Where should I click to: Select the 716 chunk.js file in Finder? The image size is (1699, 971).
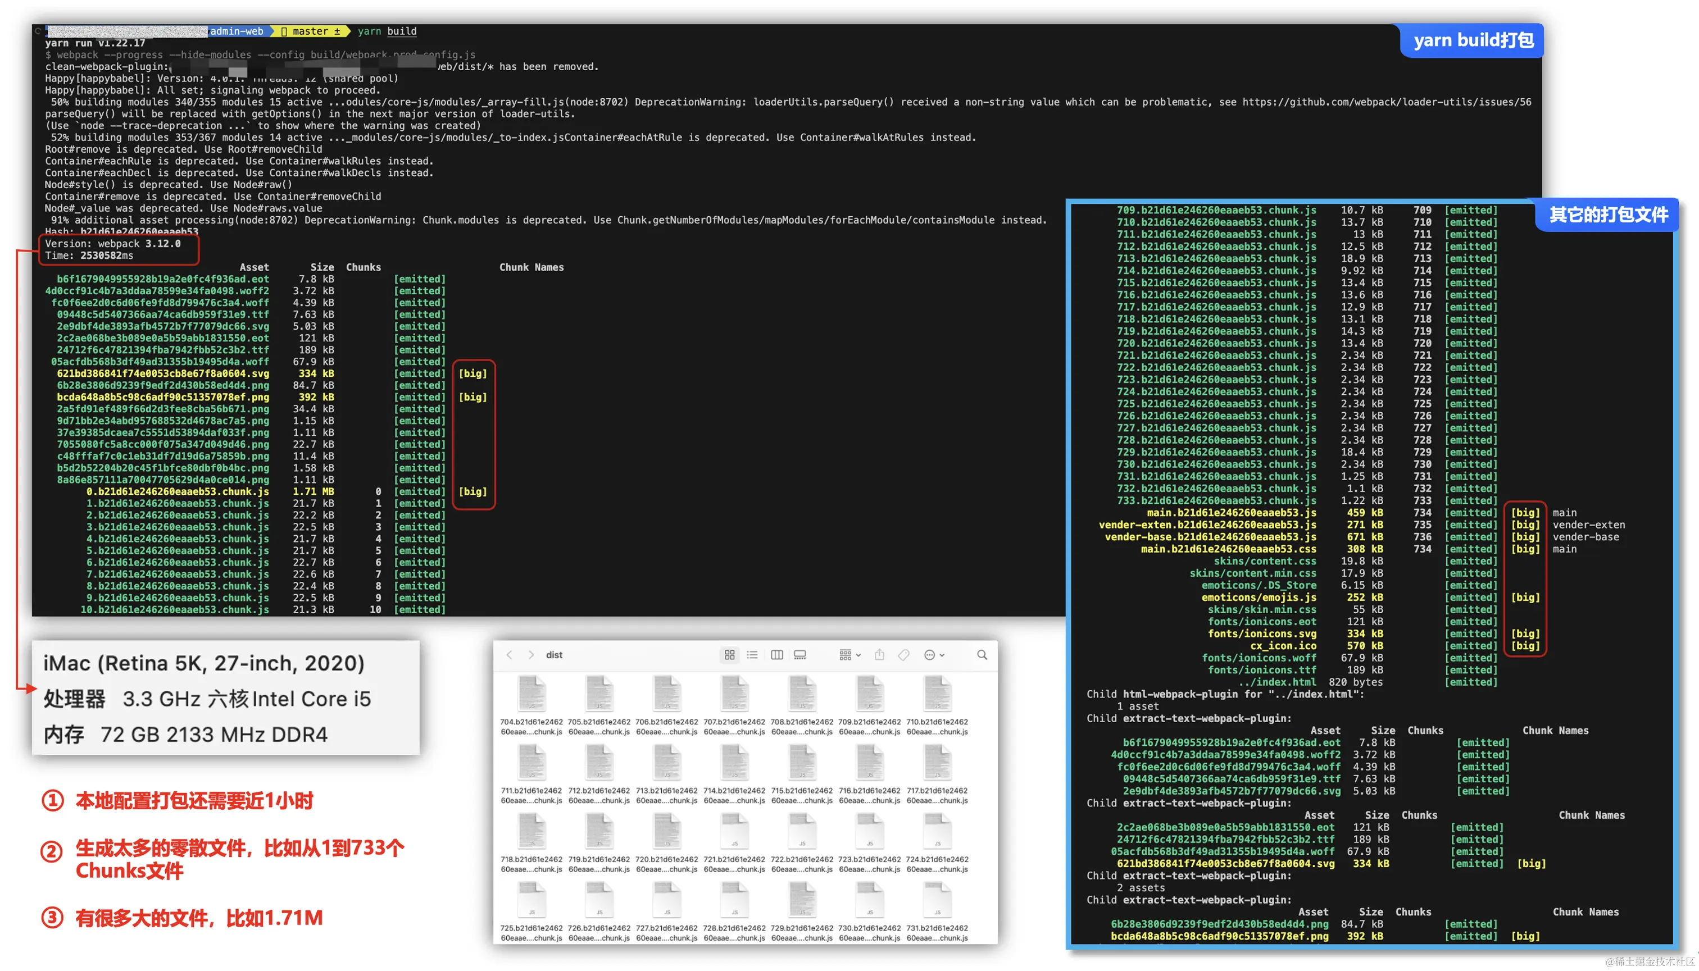[870, 762]
